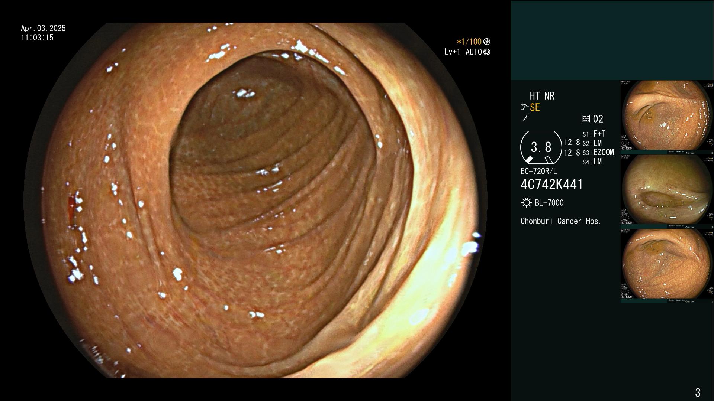Screen dimensions: 714x401
Task: Click the scope model EC-720R/L
Action: tap(539, 172)
